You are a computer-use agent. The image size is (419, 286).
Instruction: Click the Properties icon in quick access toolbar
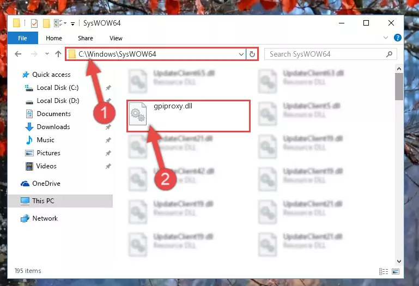point(34,23)
